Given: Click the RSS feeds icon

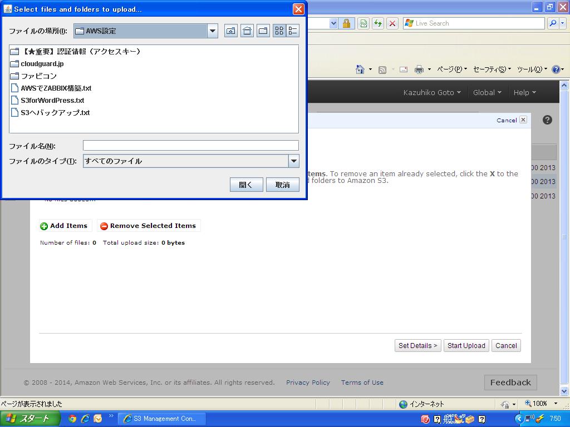Looking at the screenshot, I should coord(382,69).
